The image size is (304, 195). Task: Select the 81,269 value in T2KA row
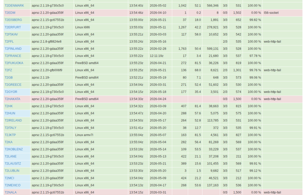[214, 142]
